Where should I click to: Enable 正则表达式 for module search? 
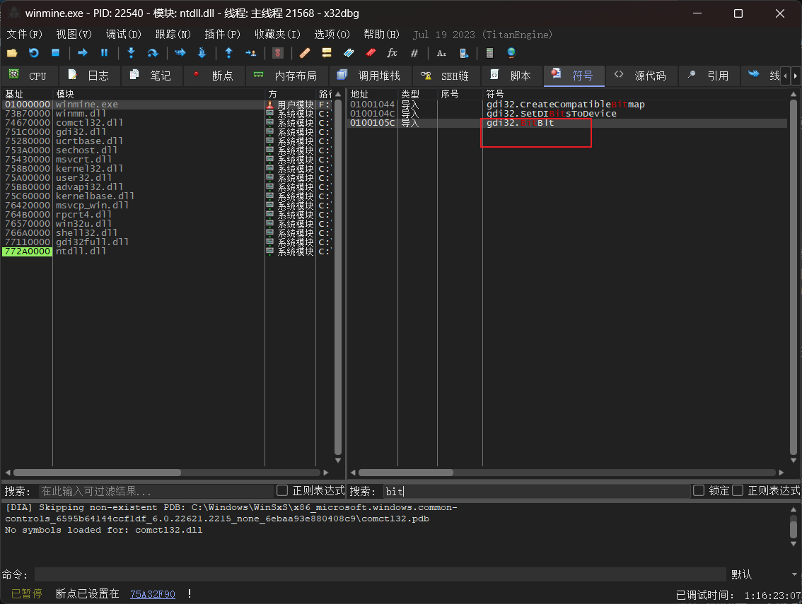tap(282, 490)
